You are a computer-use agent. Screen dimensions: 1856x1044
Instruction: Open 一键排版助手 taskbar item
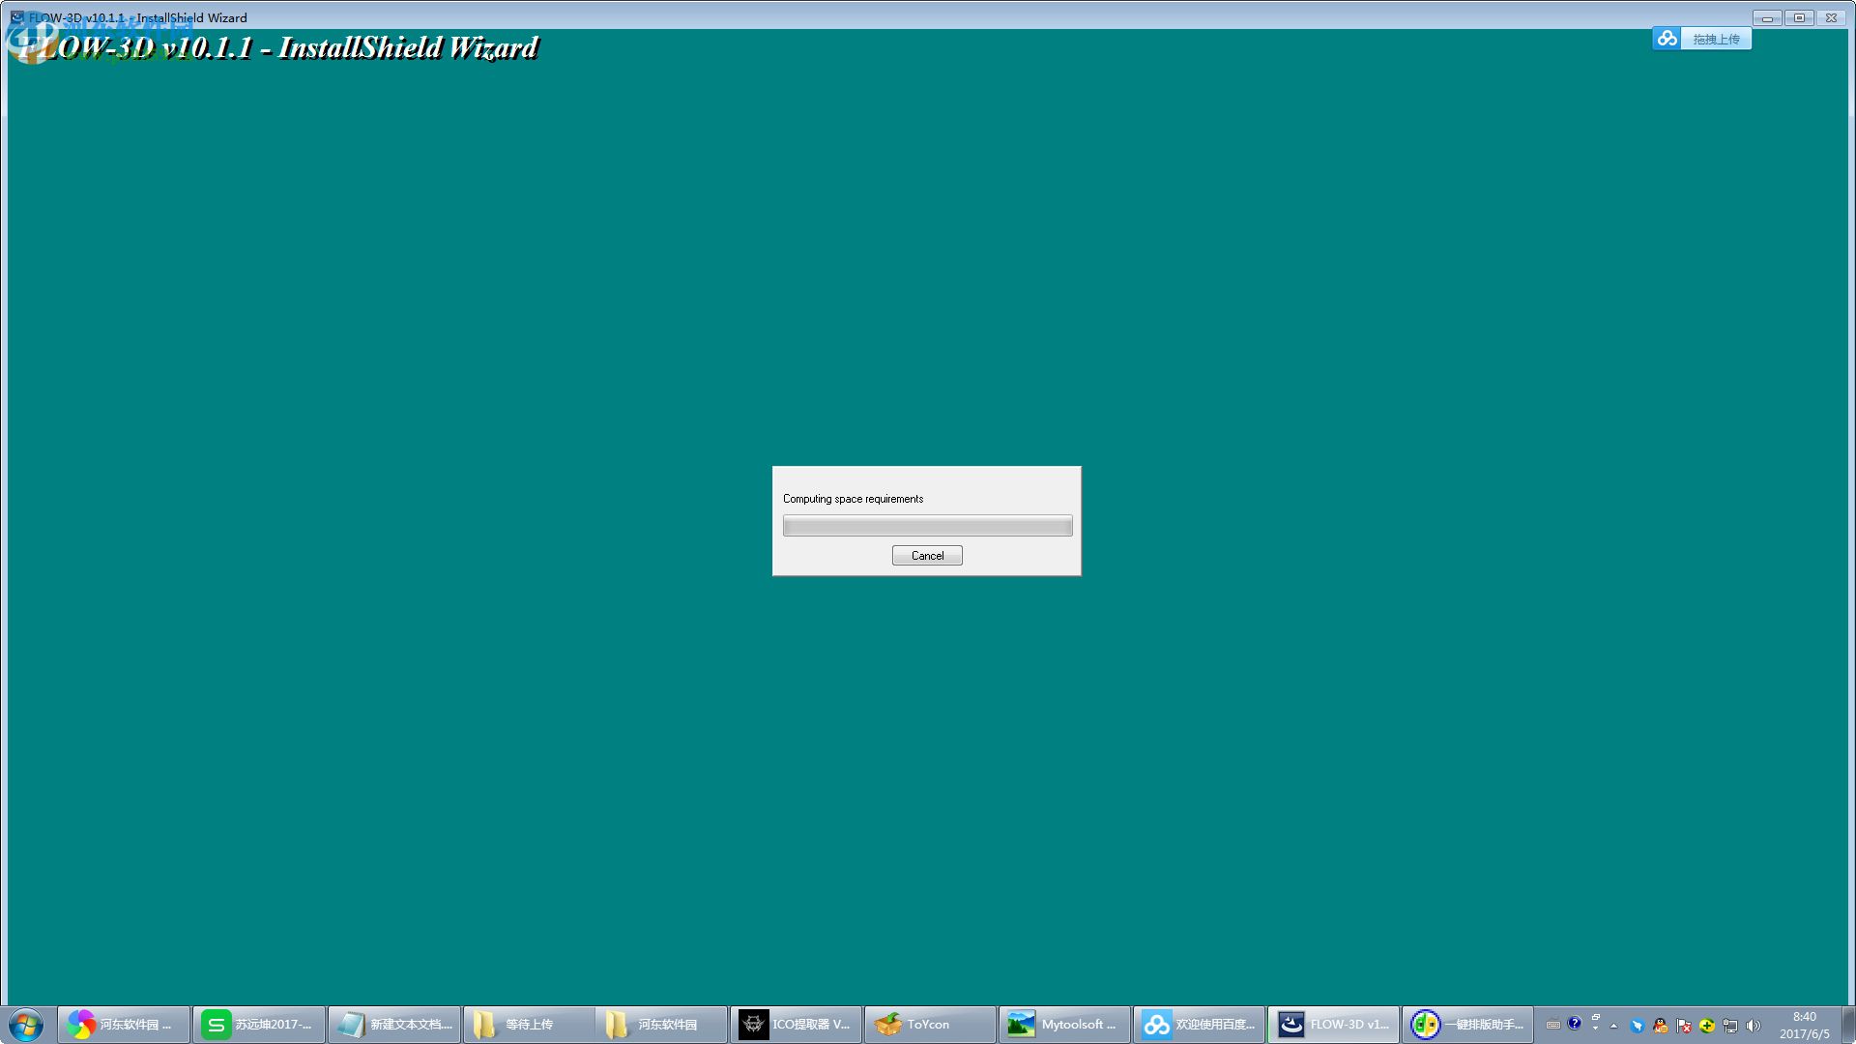coord(1468,1025)
